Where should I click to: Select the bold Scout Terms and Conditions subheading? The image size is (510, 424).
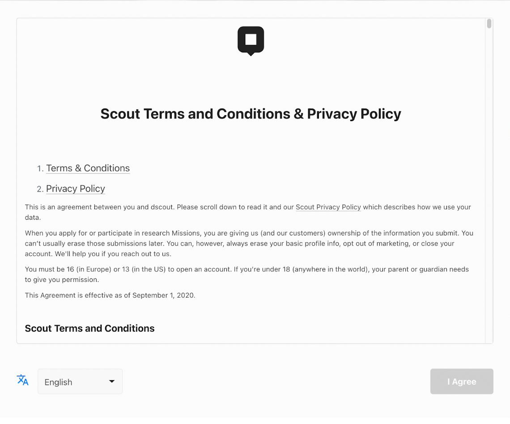pyautogui.click(x=90, y=328)
